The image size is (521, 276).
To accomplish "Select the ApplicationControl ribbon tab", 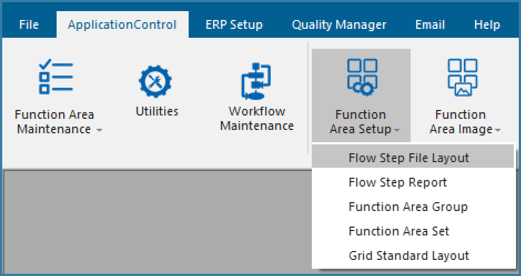I will tap(122, 24).
